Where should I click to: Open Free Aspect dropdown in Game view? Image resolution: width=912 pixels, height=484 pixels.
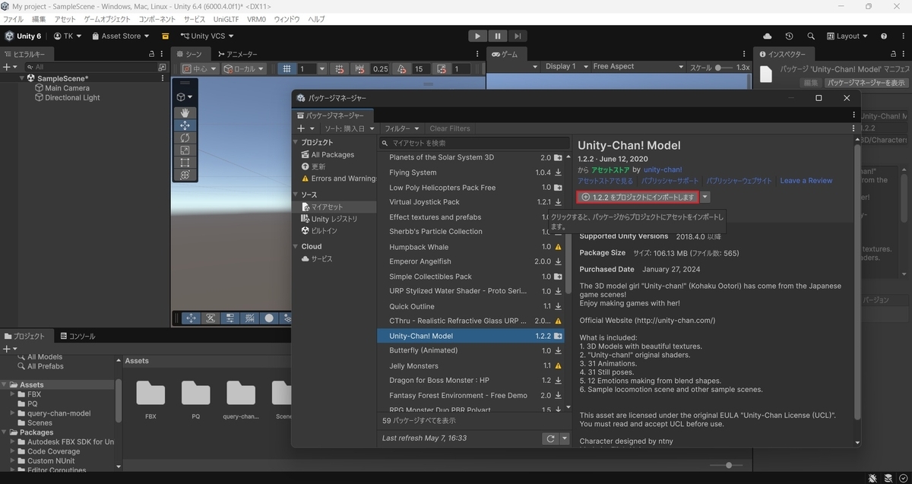(636, 67)
